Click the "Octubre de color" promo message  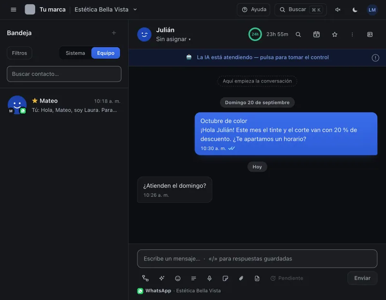pyautogui.click(x=286, y=134)
